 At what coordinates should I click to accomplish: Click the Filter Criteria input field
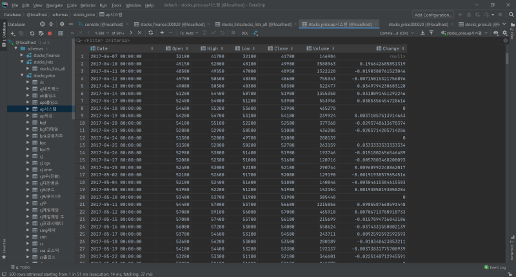pyautogui.click(x=290, y=41)
